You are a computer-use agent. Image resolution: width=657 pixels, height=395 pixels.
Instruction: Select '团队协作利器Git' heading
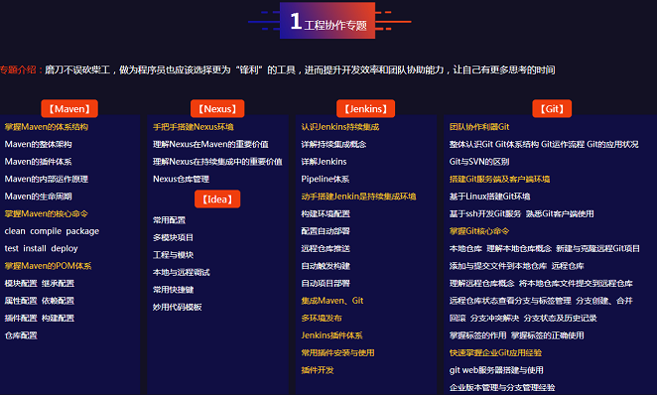[479, 127]
